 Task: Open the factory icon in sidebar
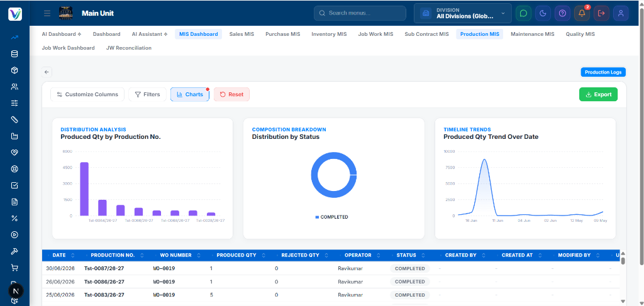click(15, 136)
